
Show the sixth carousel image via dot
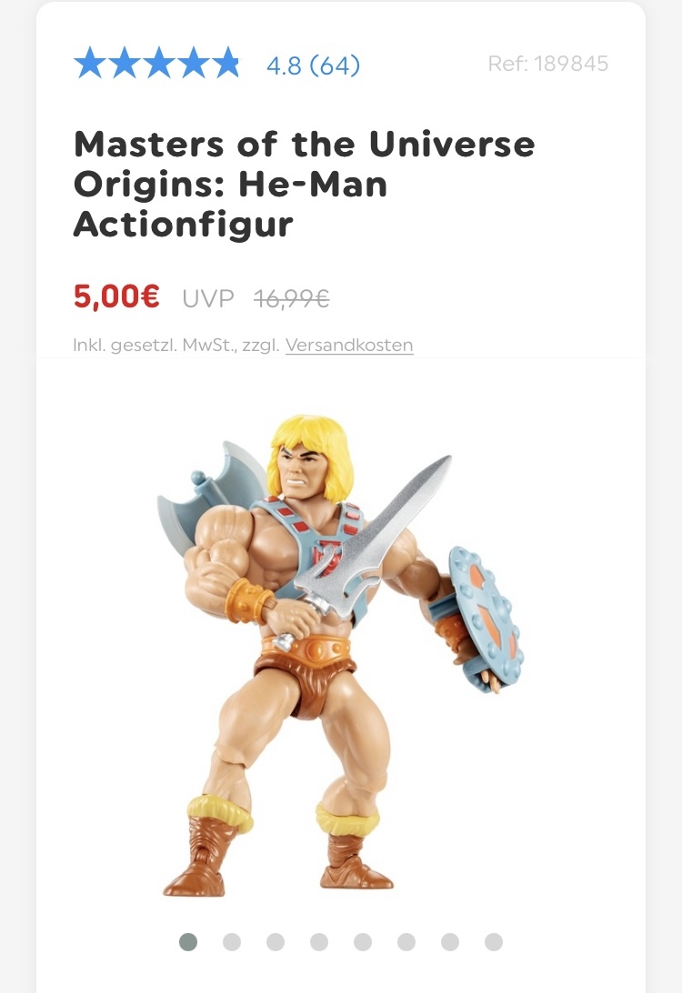click(x=406, y=942)
